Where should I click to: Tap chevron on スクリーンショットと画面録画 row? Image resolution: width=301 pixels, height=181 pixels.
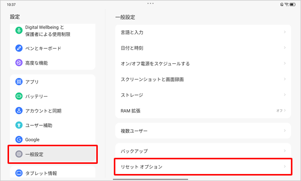click(x=284, y=79)
